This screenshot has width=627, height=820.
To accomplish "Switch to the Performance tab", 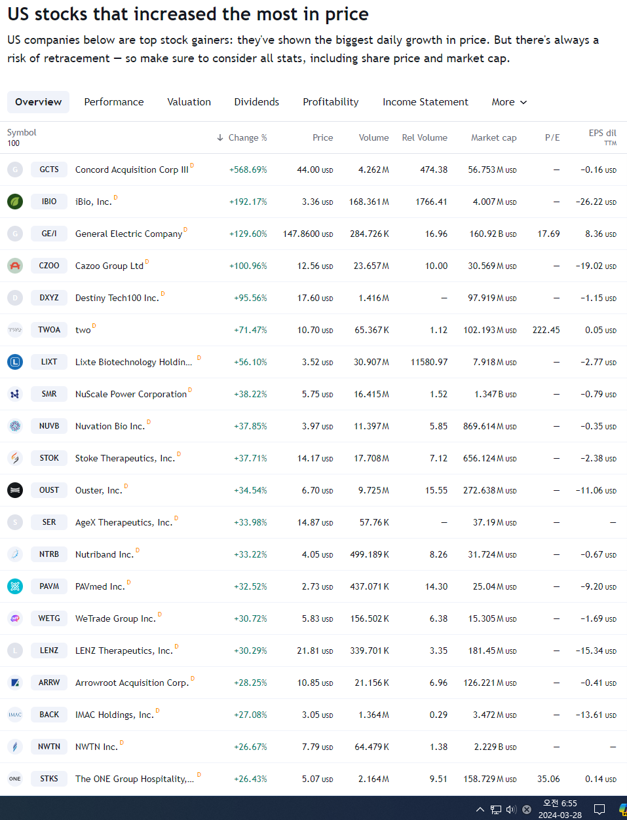I will point(114,102).
